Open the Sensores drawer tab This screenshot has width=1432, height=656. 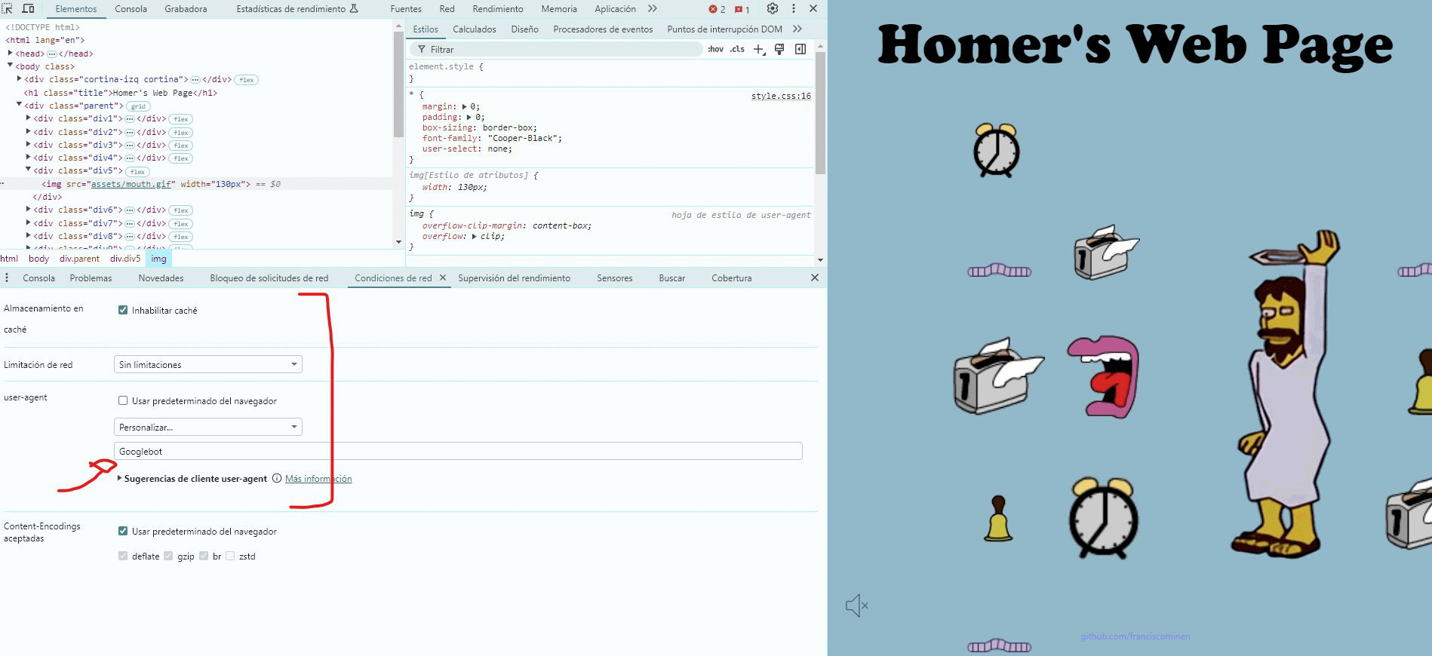pyautogui.click(x=614, y=278)
